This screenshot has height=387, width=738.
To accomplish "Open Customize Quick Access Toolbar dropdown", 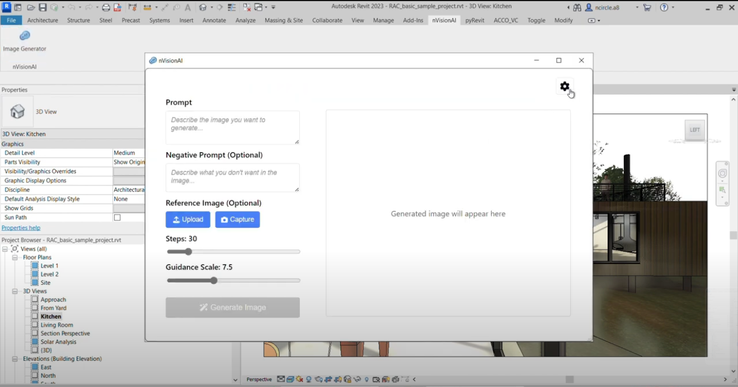I will click(x=273, y=8).
